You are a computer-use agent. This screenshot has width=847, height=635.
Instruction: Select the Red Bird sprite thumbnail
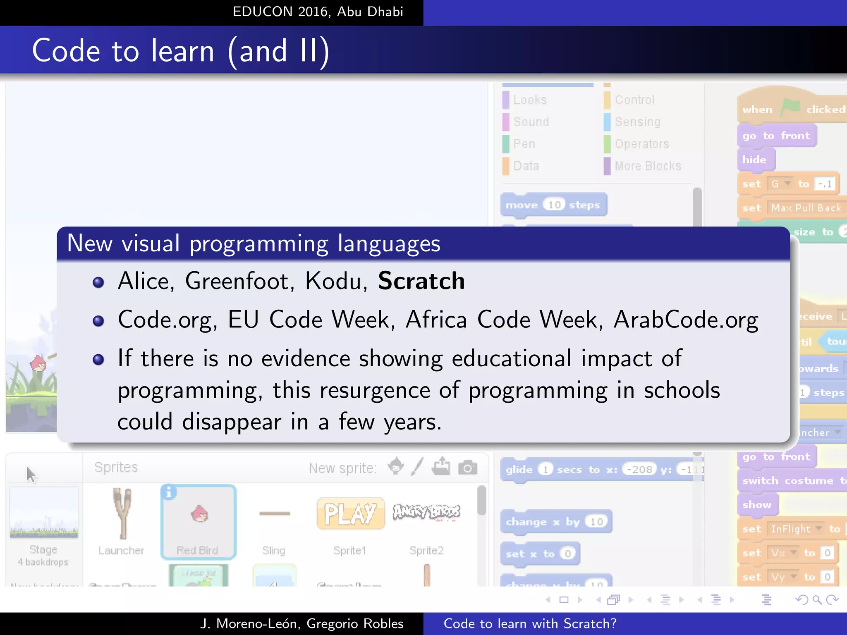tap(199, 522)
